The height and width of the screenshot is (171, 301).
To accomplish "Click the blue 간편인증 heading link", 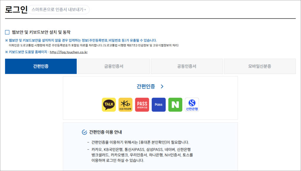I will point(146,87).
